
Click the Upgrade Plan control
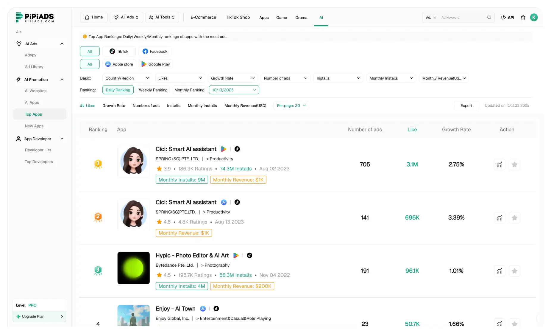point(39,316)
